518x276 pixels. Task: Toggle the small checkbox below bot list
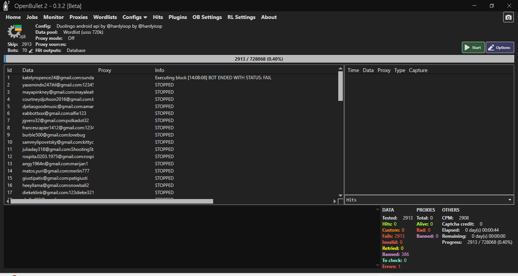pos(340,201)
